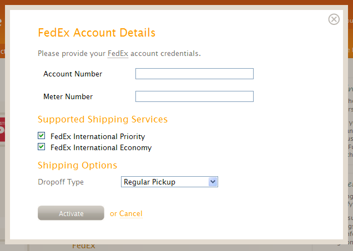This screenshot has width=353, height=251.
Task: Open the Regular Pickup dropoff type dropdown
Action: pyautogui.click(x=169, y=182)
